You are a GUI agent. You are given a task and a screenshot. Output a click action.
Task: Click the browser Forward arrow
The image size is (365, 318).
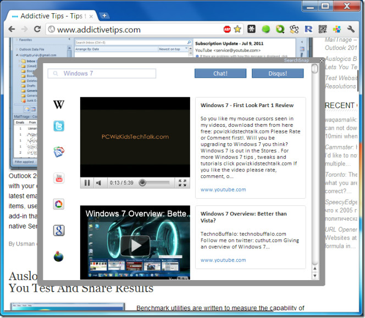(24, 29)
